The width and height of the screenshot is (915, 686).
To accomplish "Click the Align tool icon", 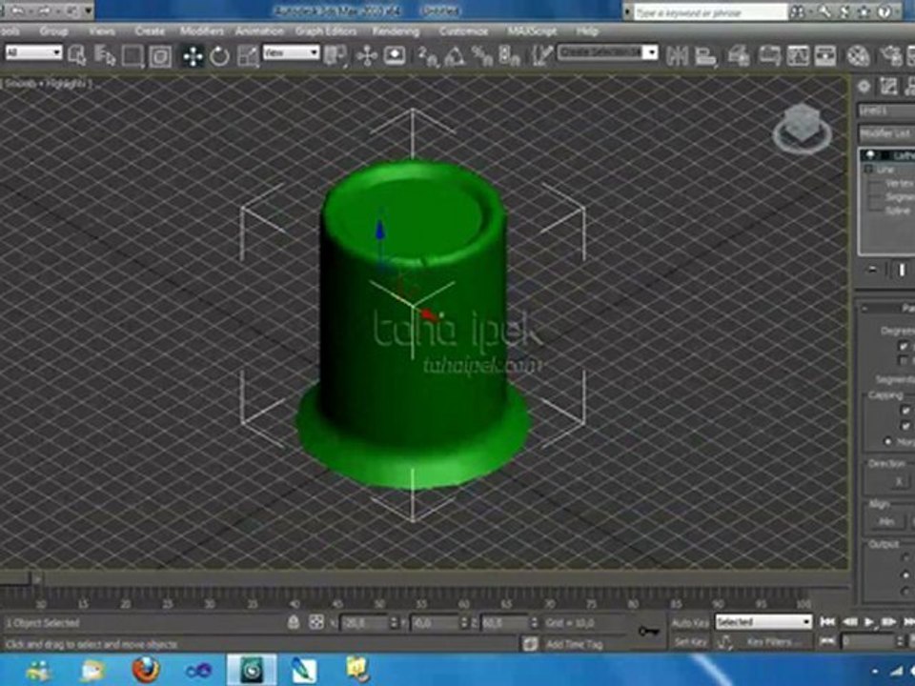I will click(x=705, y=56).
